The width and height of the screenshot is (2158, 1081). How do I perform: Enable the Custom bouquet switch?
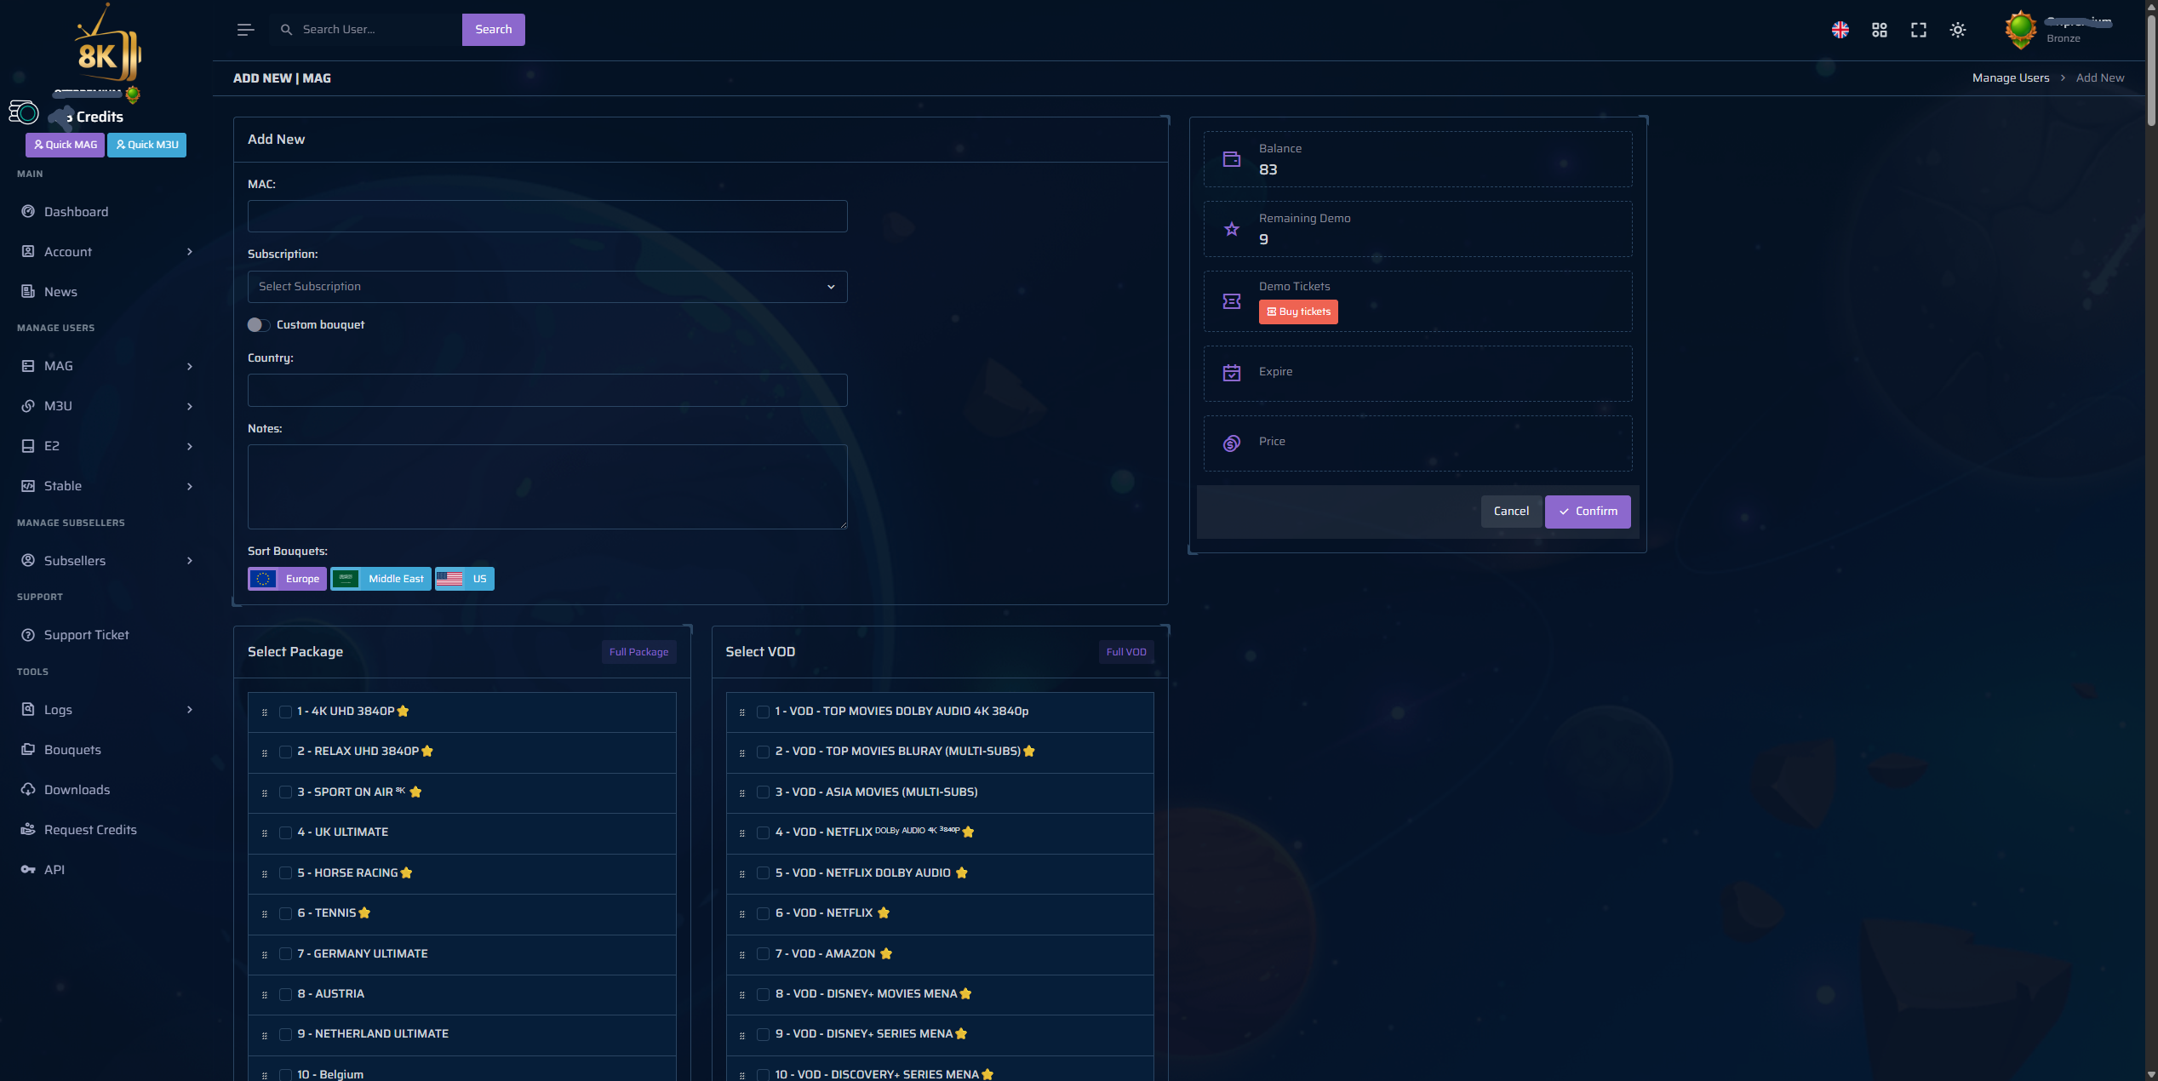tap(259, 324)
